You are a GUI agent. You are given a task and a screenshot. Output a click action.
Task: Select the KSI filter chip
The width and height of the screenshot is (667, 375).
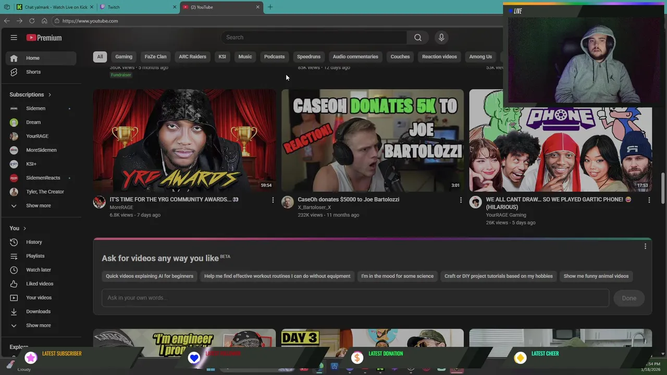click(x=222, y=57)
